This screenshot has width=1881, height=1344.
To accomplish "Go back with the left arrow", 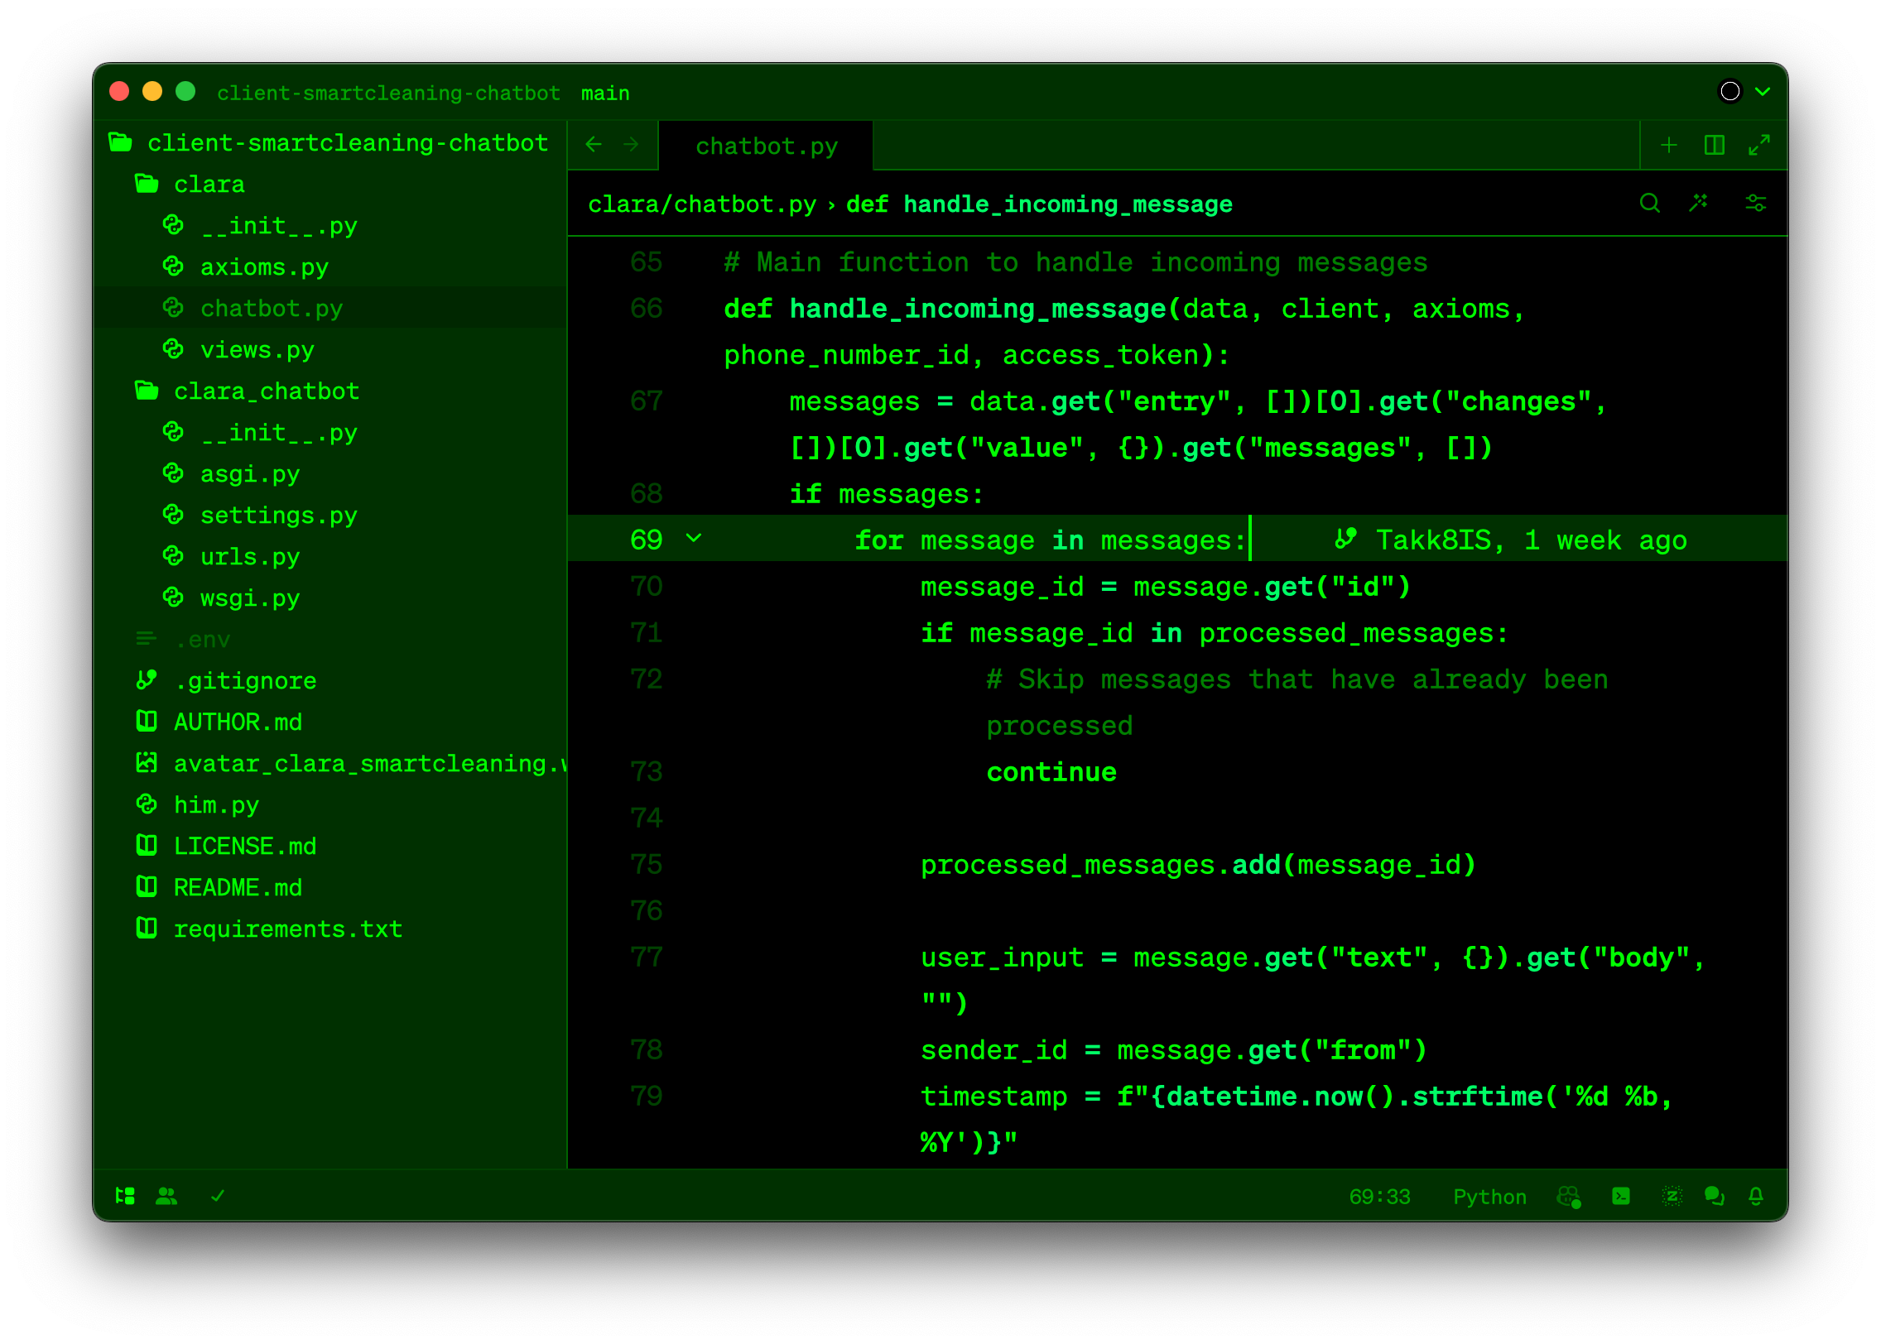I will (594, 145).
